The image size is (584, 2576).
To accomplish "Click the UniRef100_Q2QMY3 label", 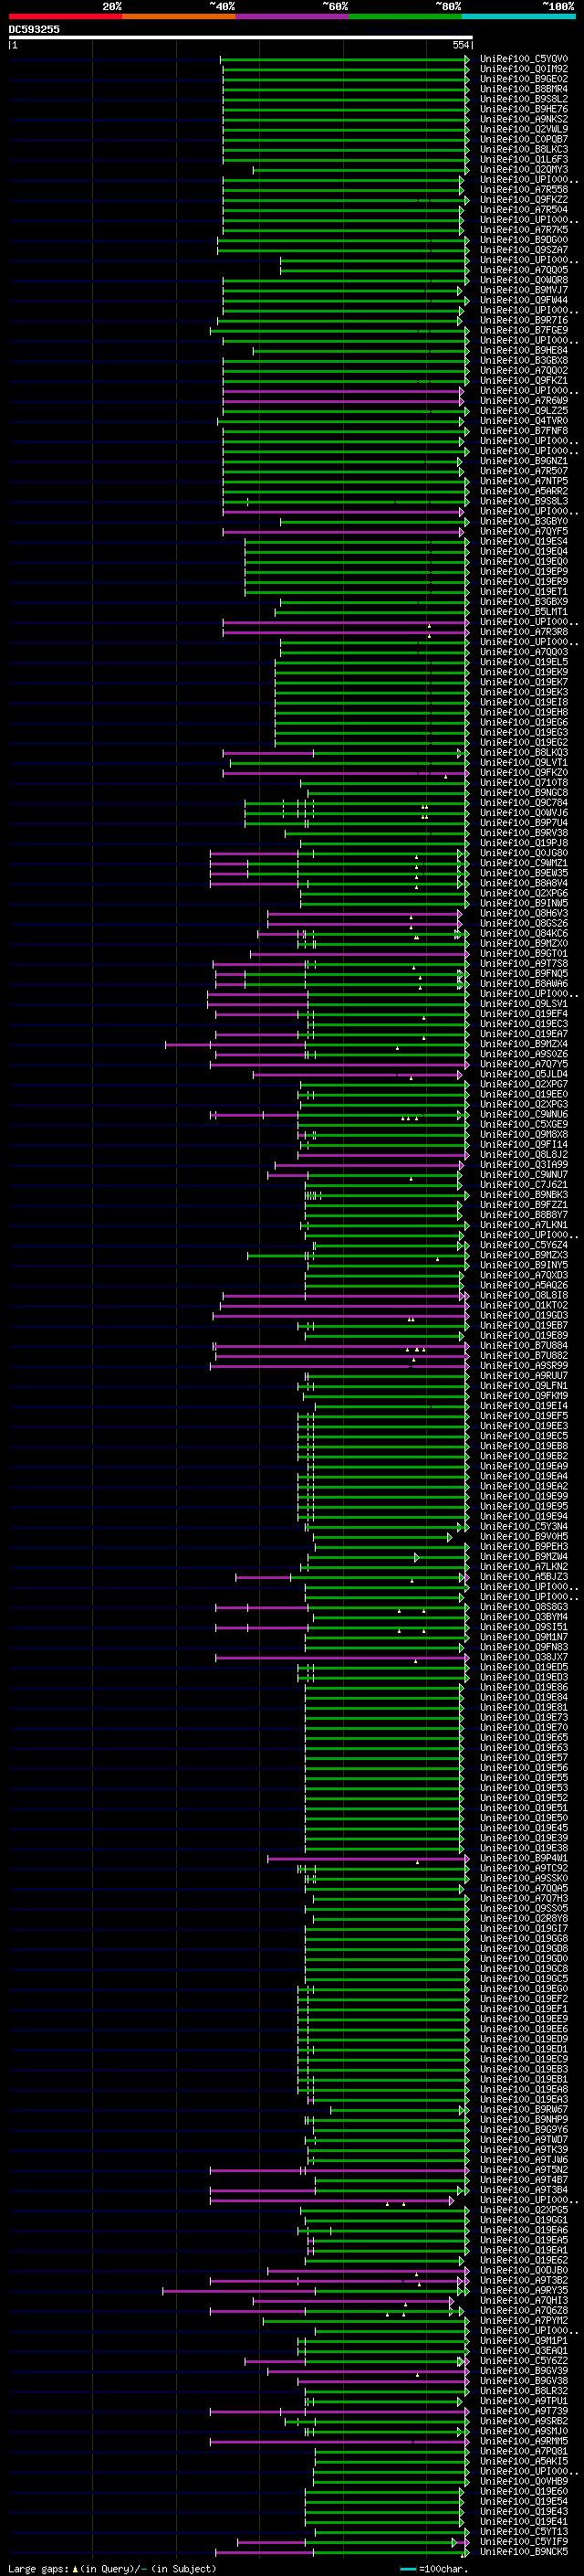I will pyautogui.click(x=523, y=169).
